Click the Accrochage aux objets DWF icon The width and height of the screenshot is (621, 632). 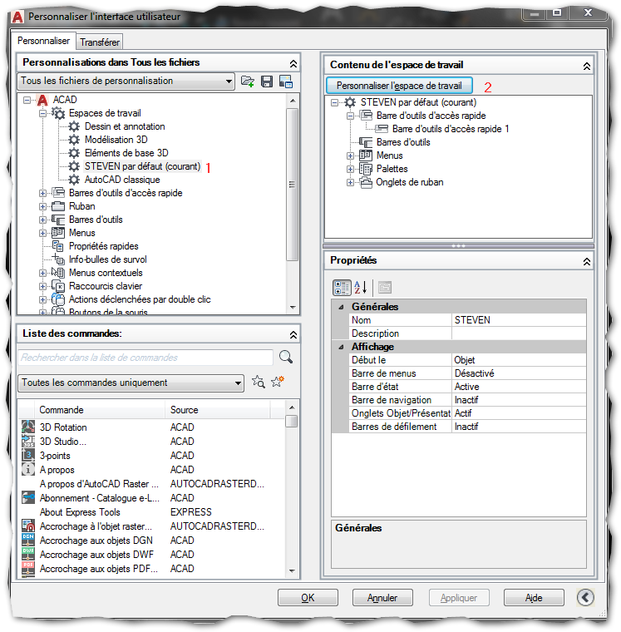coord(27,554)
